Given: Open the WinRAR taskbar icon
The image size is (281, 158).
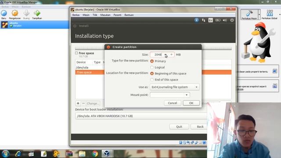Looking at the screenshot, I should [x=69, y=154].
